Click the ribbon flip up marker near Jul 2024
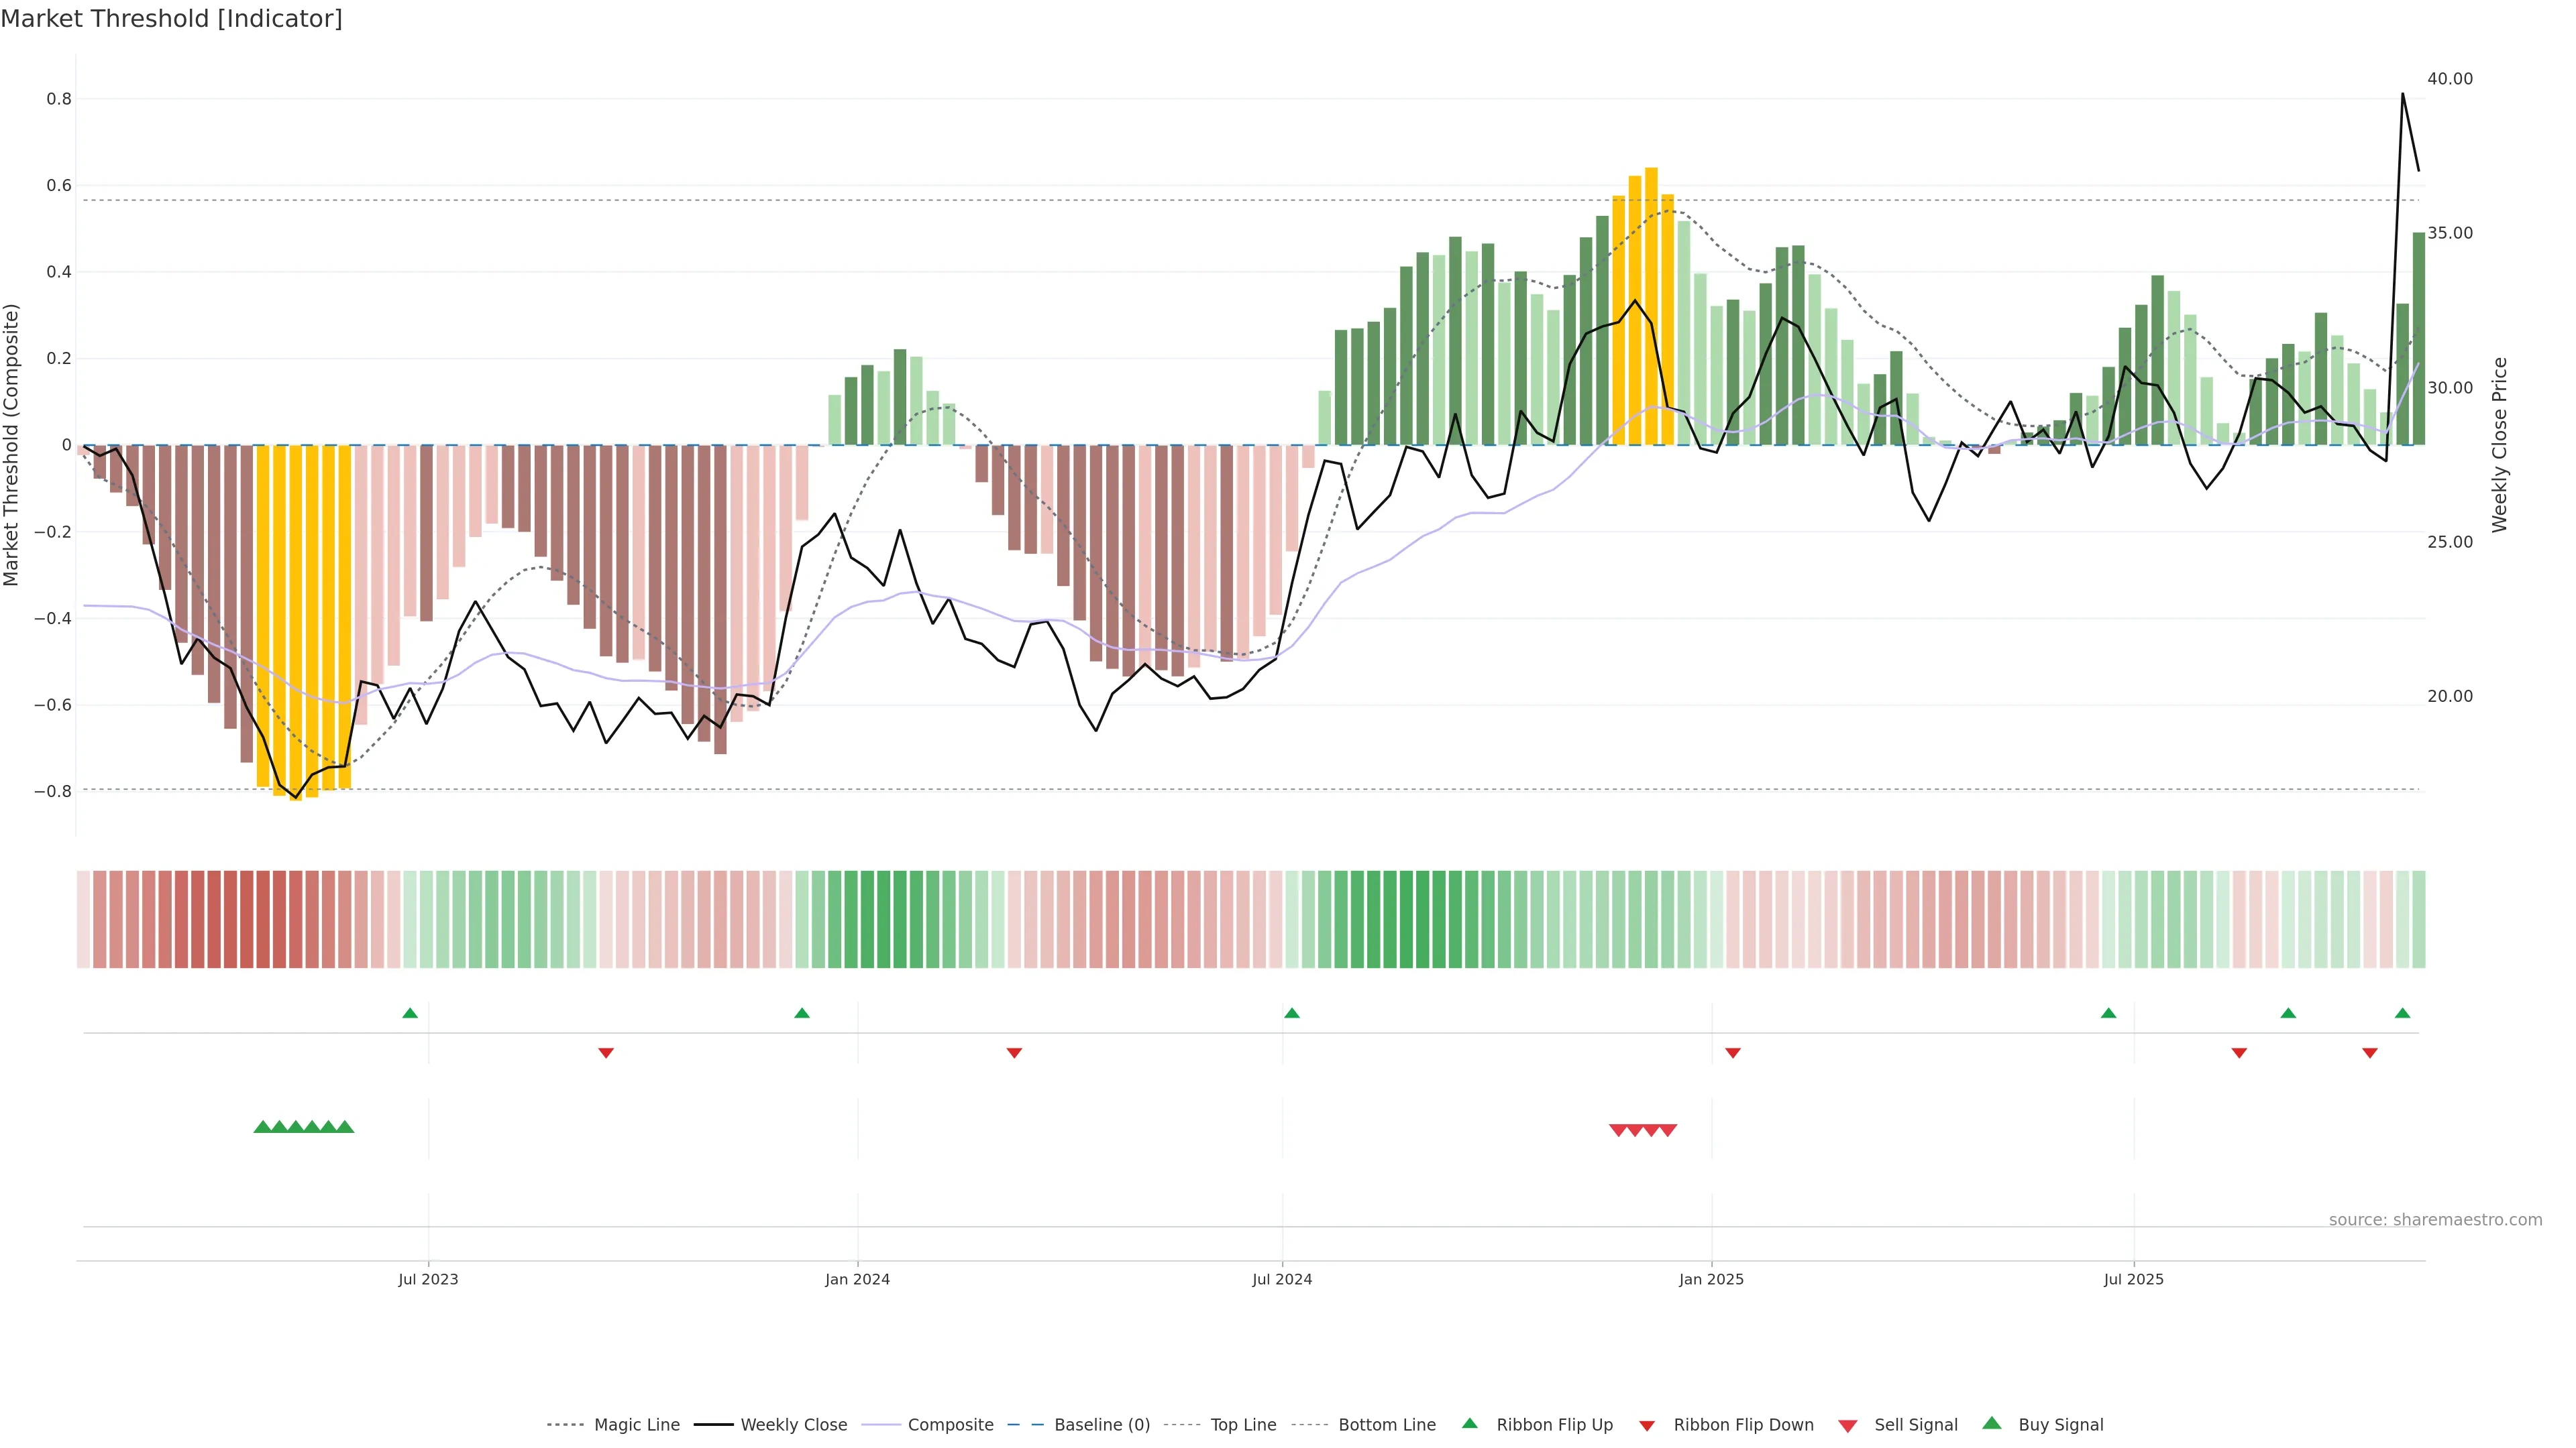This screenshot has height=1448, width=2576. [1292, 1014]
